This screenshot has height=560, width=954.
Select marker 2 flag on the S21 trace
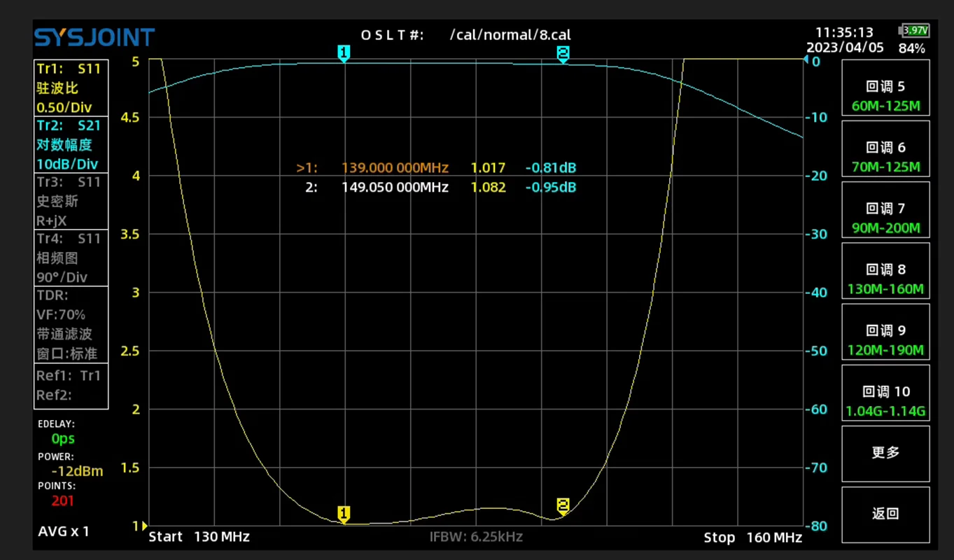[563, 53]
